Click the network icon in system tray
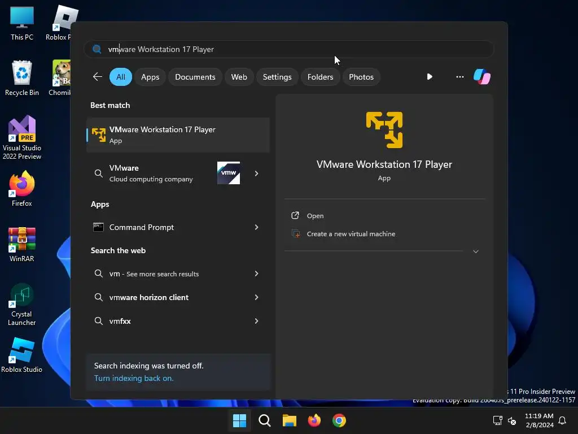This screenshot has height=434, width=578. point(498,420)
